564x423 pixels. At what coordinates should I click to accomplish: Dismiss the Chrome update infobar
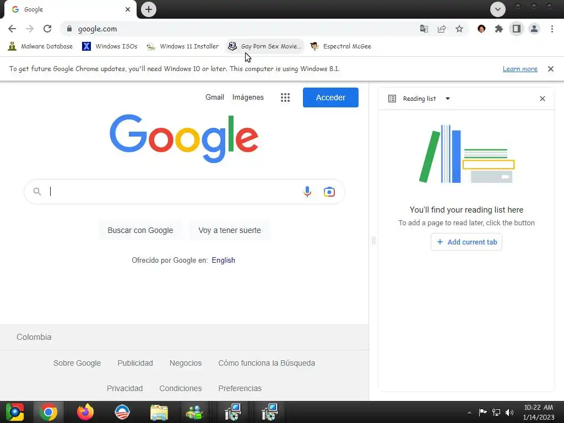coord(550,69)
